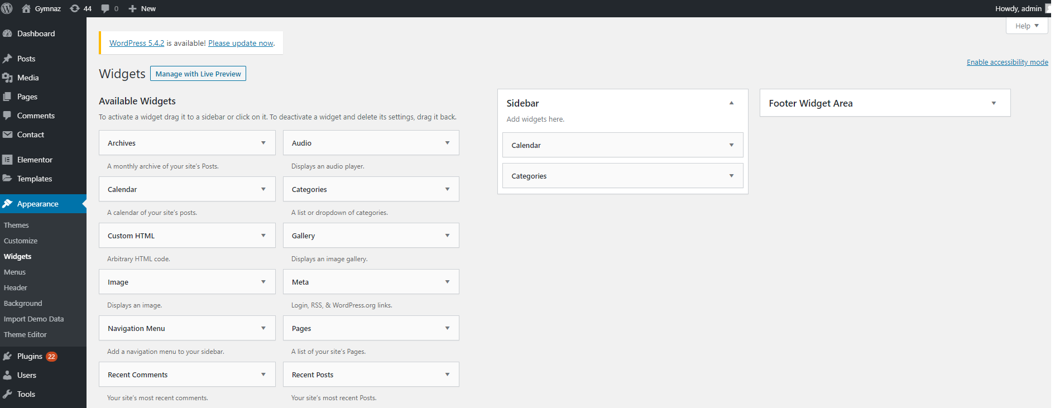Image resolution: width=1055 pixels, height=408 pixels.
Task: Expand the Recent Comments widget arrow
Action: pos(263,375)
